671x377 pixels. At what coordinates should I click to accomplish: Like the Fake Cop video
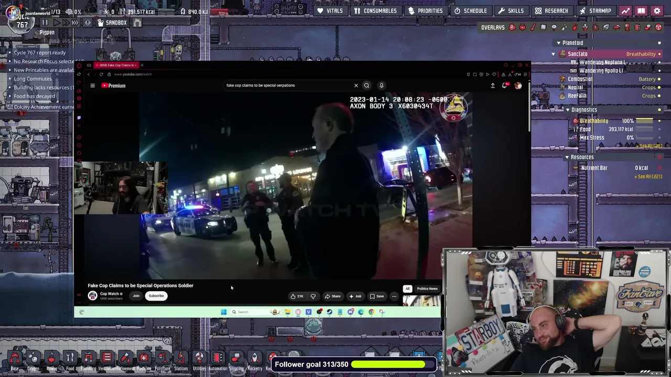(x=297, y=296)
